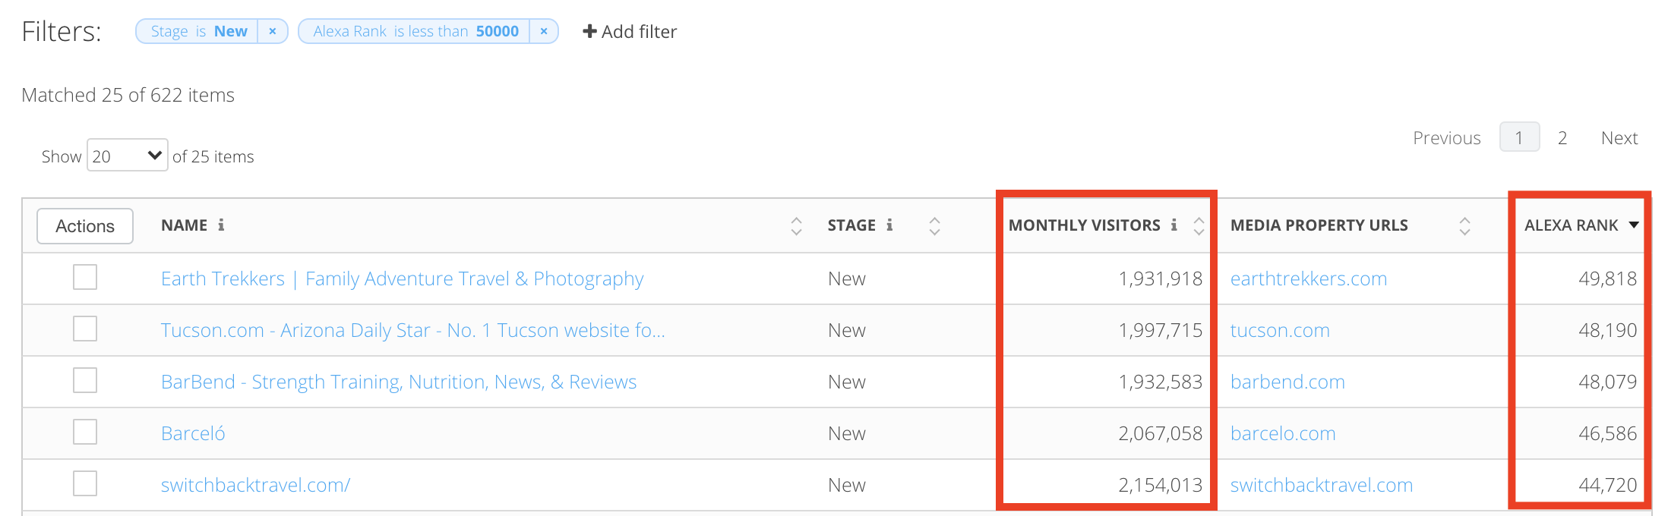Open the Show items count dropdown
Viewport: 1668px width, 516px height.
click(x=127, y=156)
